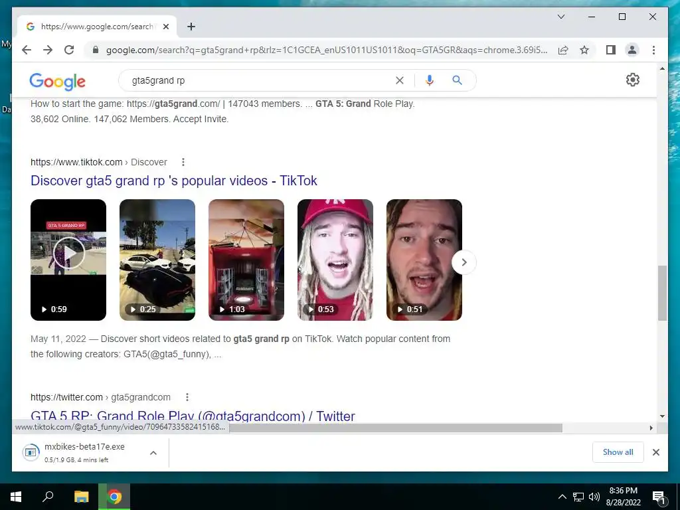Open the Chrome profile avatar
680x510 pixels.
632,50
